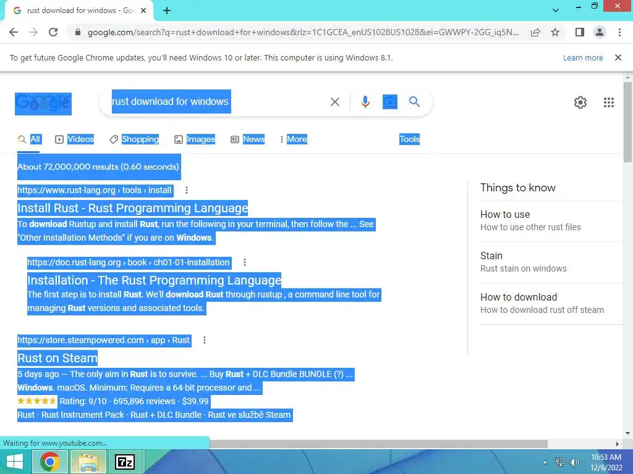Open 7-Zip from the taskbar
The height and width of the screenshot is (474, 633).
coord(125,462)
